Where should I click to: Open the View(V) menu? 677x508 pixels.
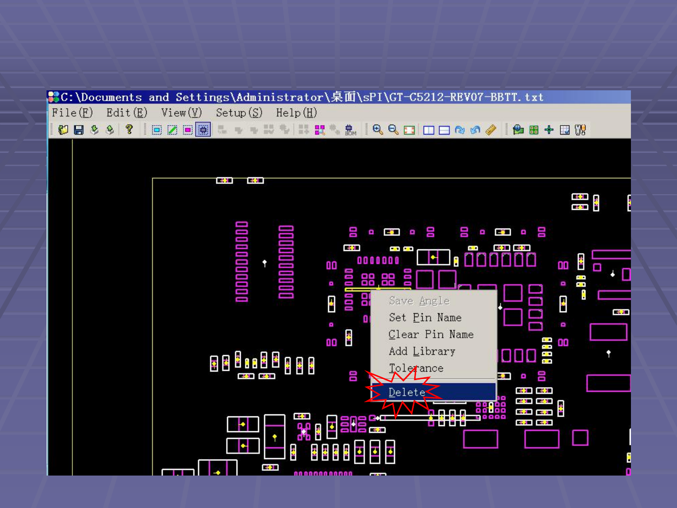(181, 113)
